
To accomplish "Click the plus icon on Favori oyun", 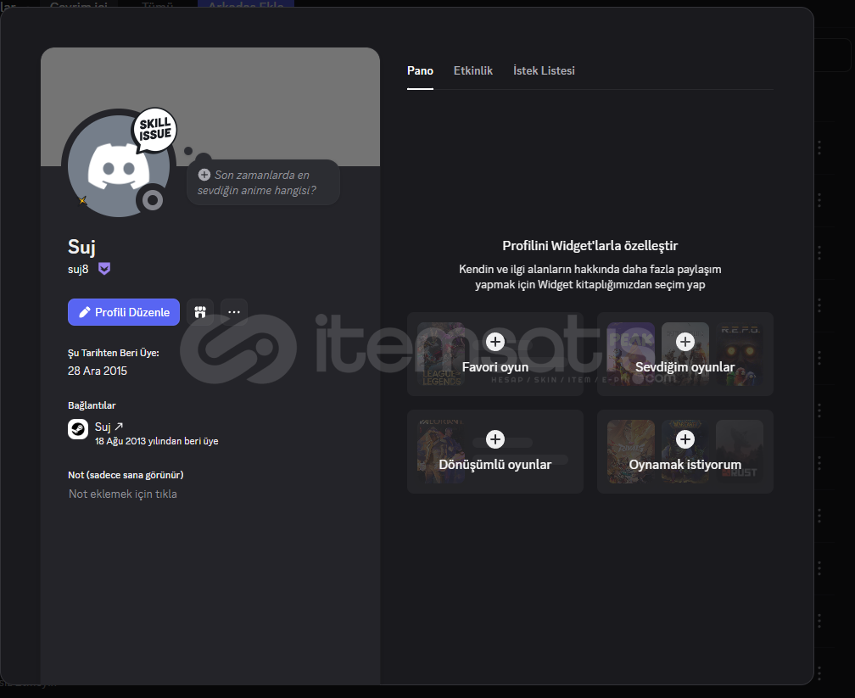I will point(495,342).
